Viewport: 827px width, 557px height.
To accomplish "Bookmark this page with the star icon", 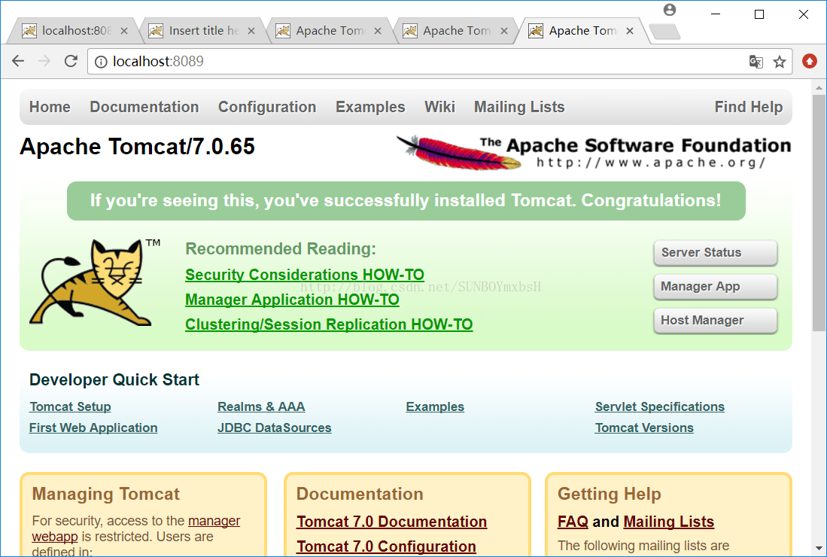I will coord(780,62).
